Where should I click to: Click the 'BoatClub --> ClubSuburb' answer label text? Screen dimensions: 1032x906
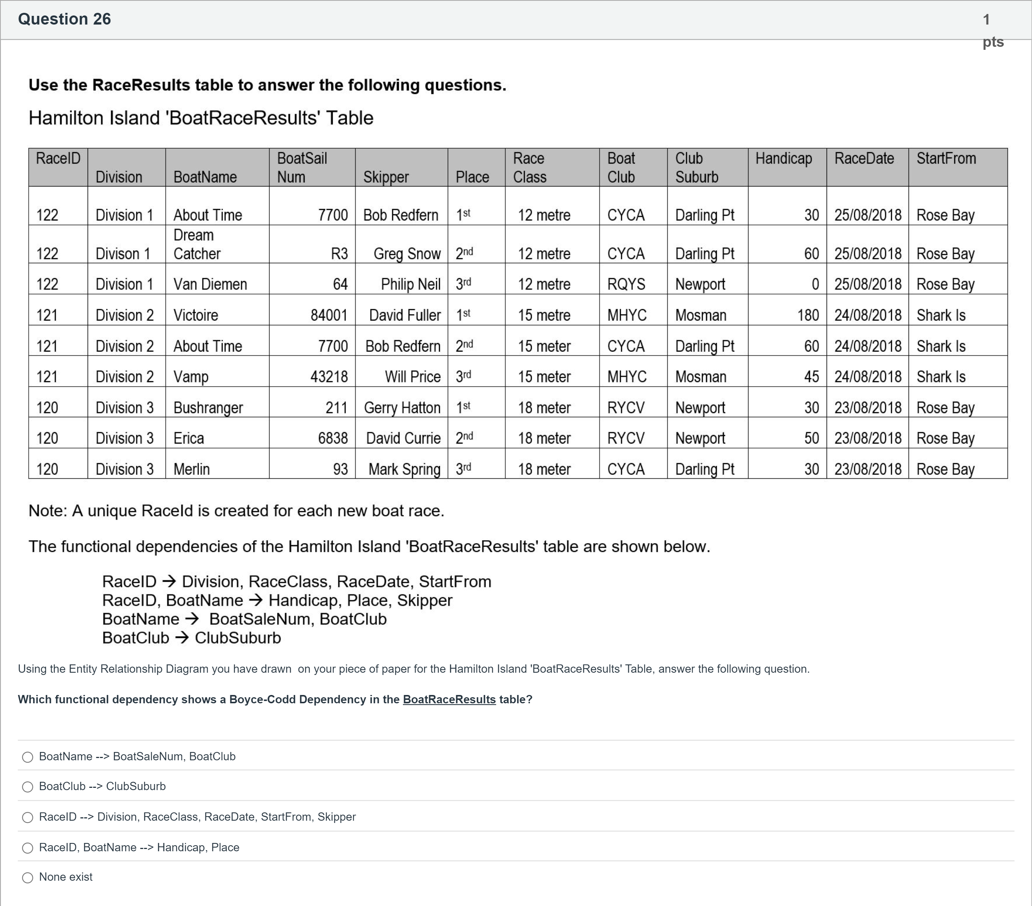click(102, 786)
